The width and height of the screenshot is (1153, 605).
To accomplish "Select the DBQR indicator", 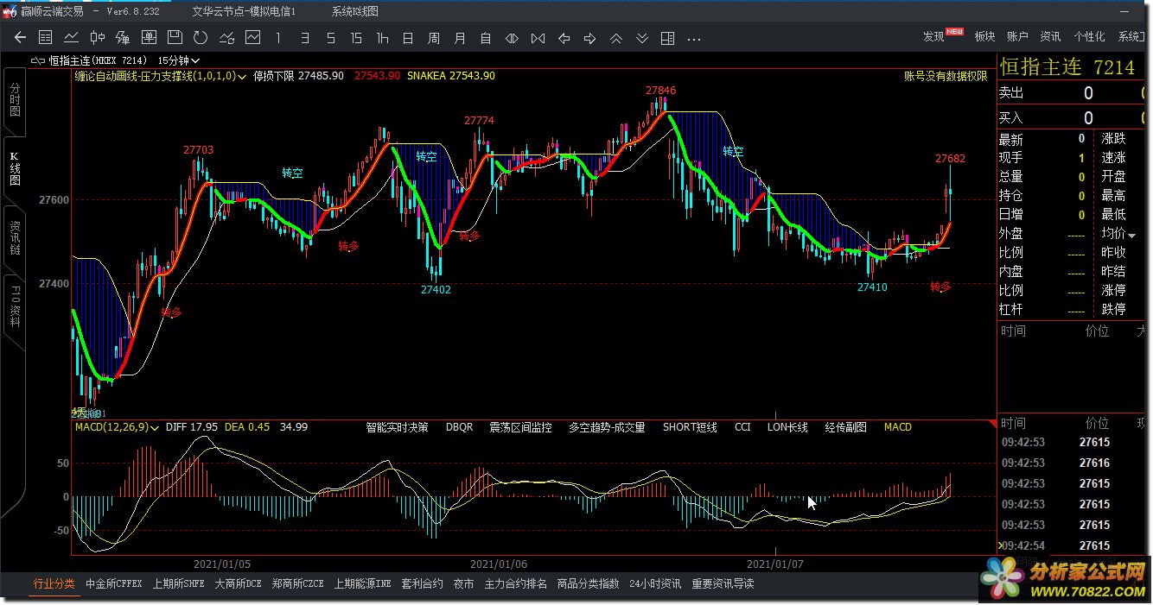I will [459, 427].
